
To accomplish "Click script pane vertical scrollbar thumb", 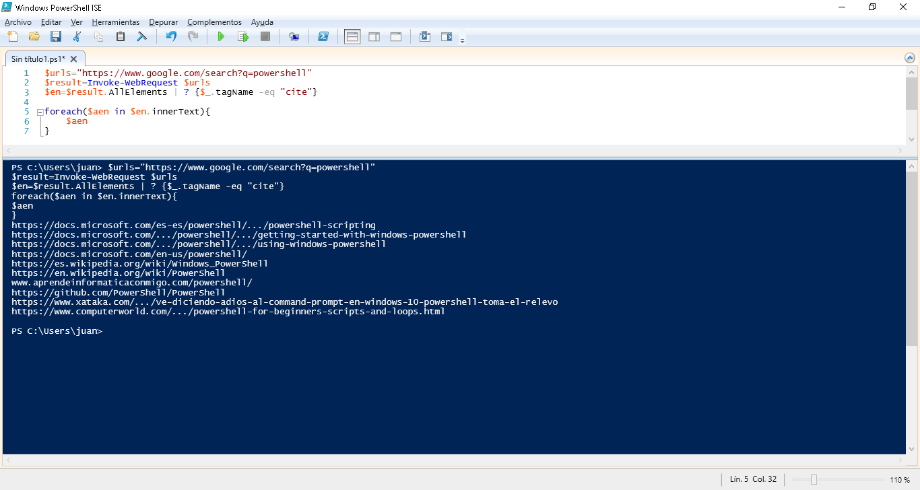I will [911, 93].
